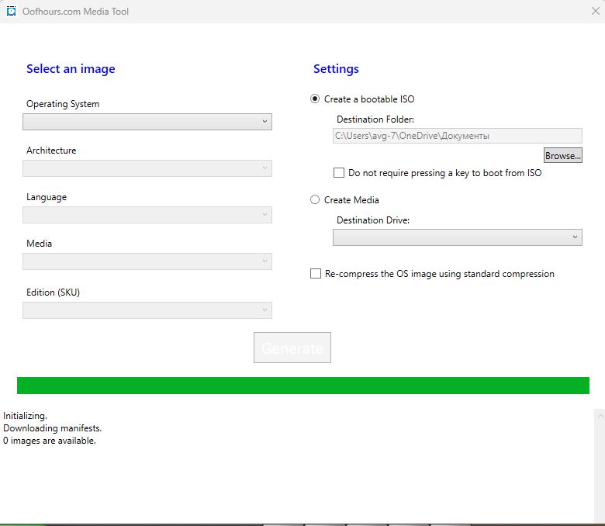Screen dimensions: 605x526
Task: Click the 'Destination Drive:' label
Action: tap(373, 220)
